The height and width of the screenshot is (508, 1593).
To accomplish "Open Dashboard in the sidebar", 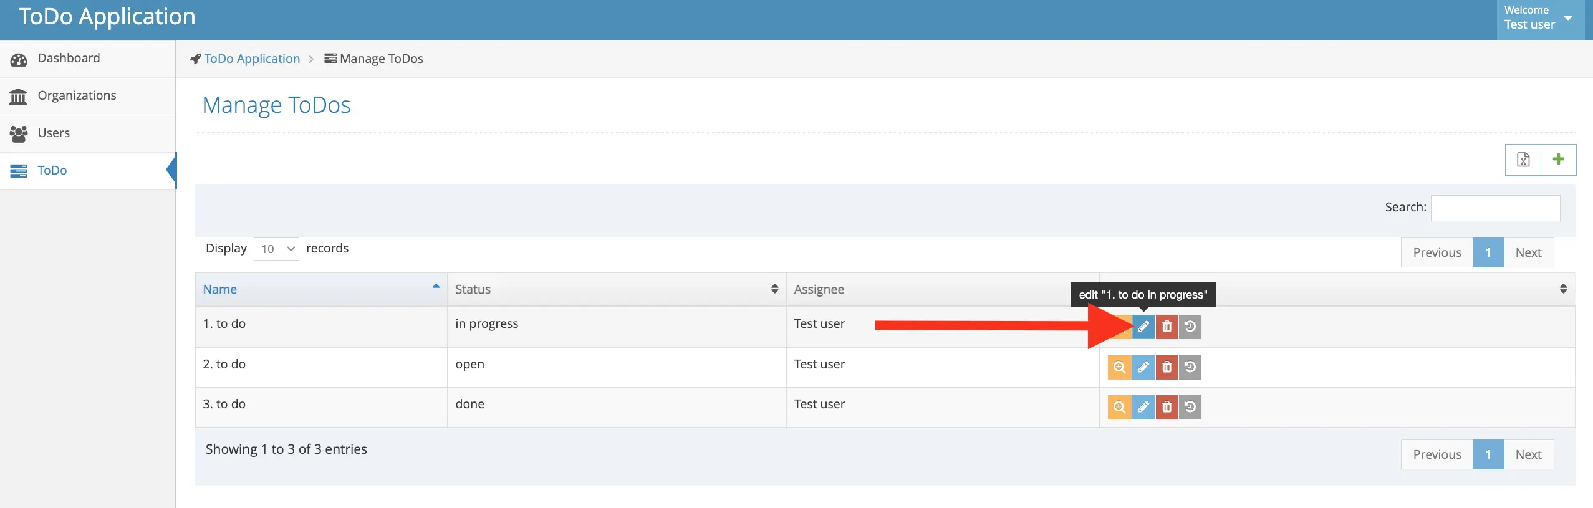I will pyautogui.click(x=69, y=59).
